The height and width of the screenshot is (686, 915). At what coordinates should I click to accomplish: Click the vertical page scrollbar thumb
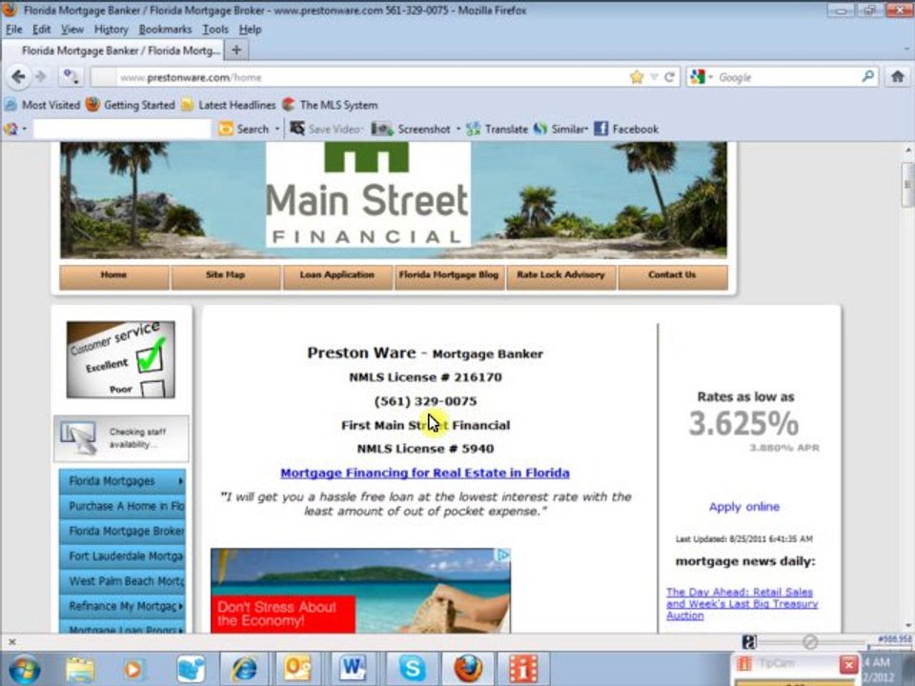point(908,184)
